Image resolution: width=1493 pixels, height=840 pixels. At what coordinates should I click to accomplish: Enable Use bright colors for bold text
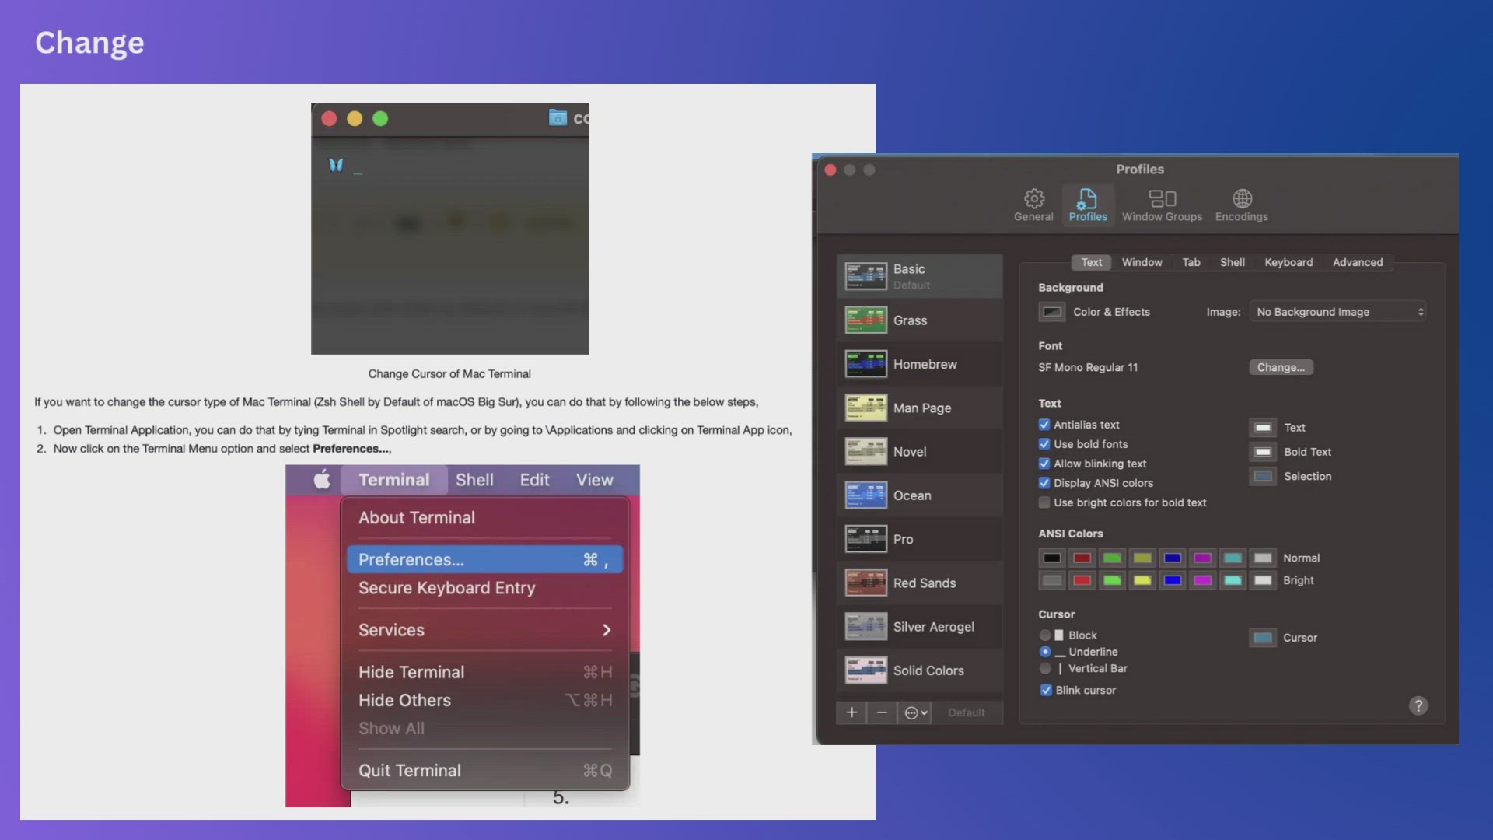1044,502
